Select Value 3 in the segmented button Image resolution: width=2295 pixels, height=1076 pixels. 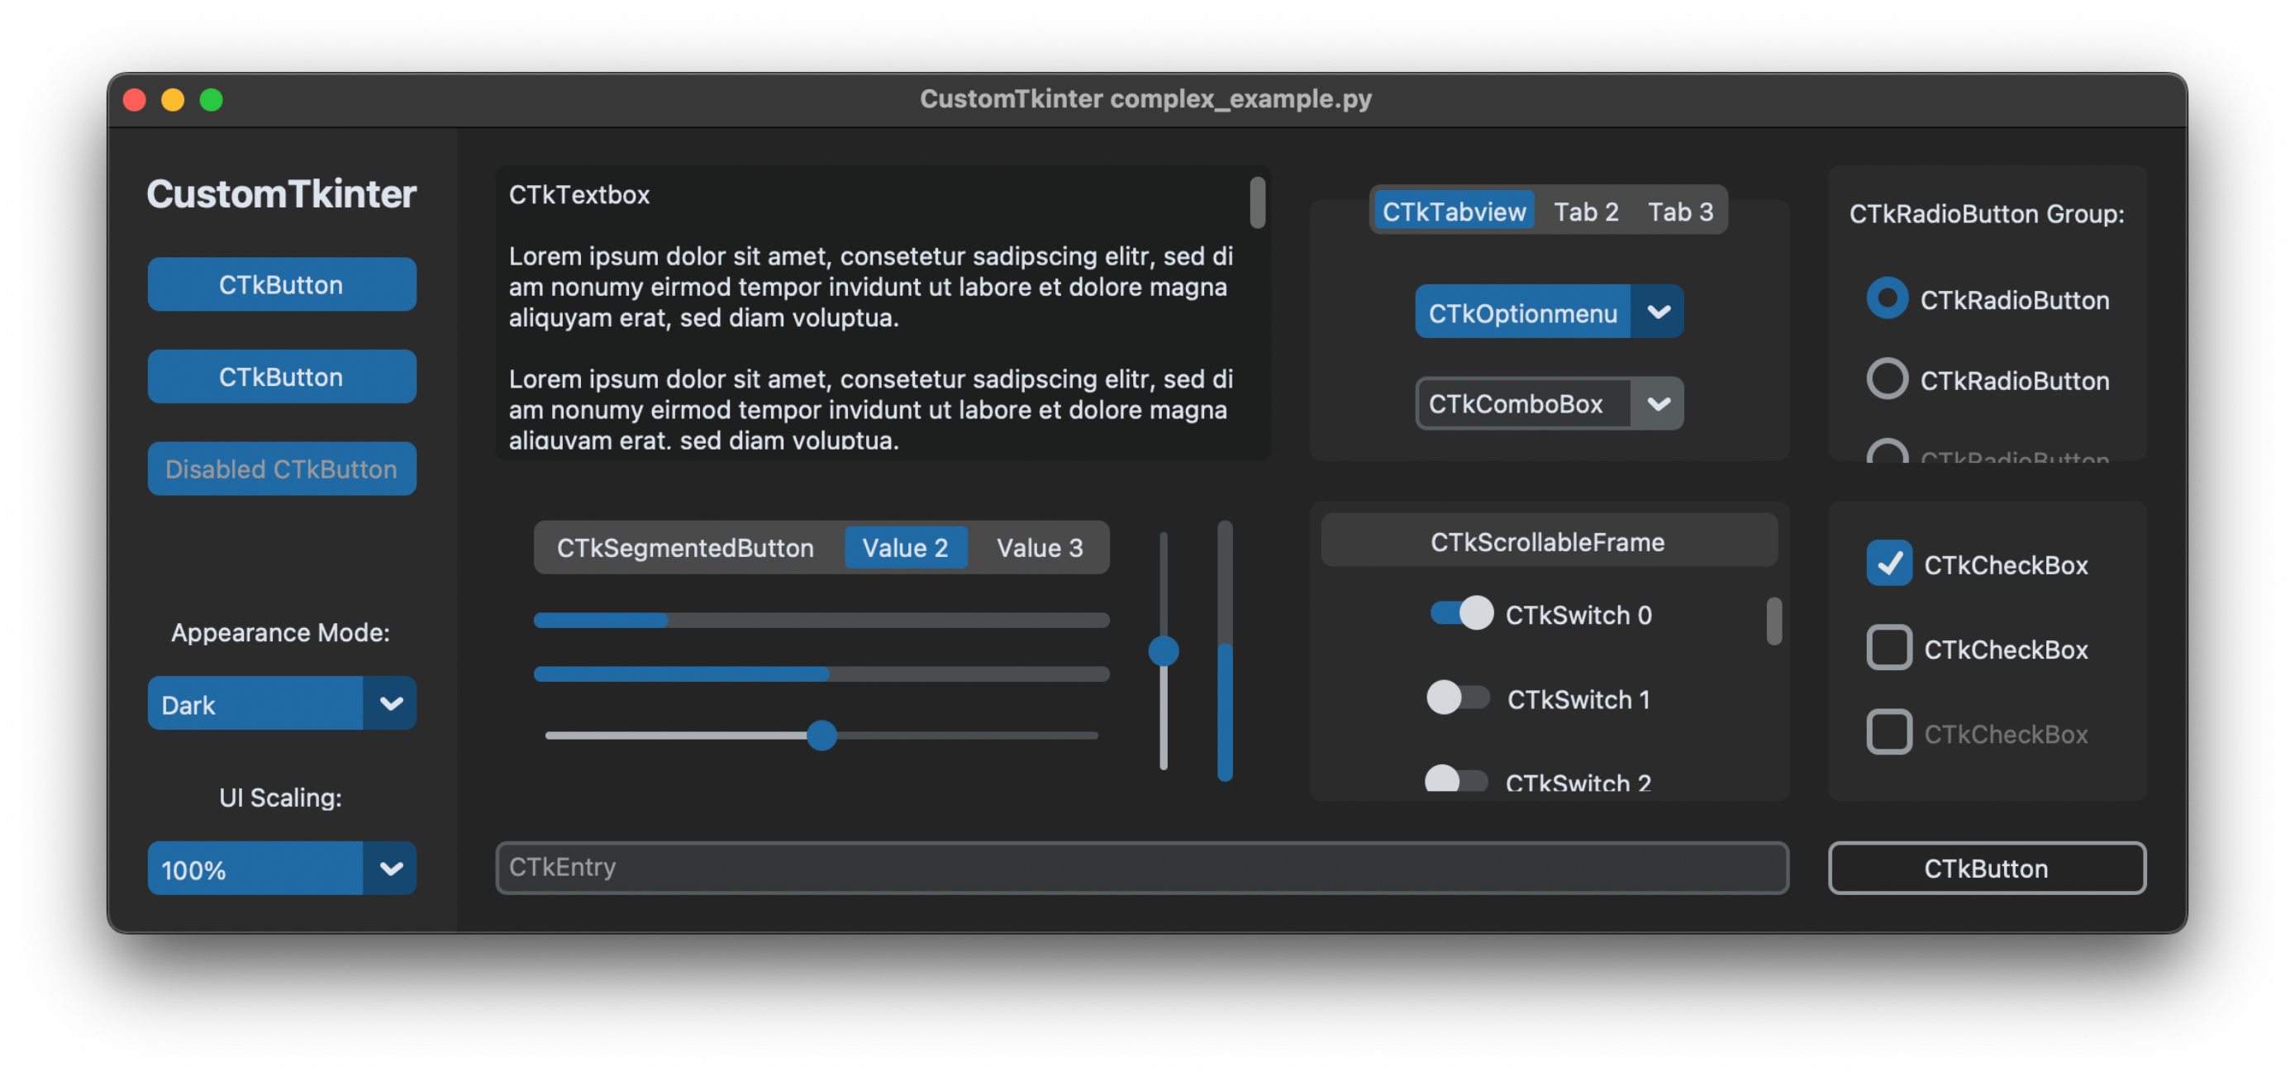pyautogui.click(x=1039, y=547)
